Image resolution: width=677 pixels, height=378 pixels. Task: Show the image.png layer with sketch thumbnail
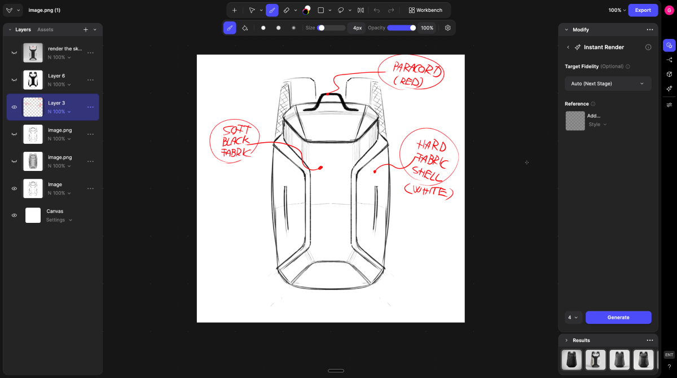pos(14,134)
